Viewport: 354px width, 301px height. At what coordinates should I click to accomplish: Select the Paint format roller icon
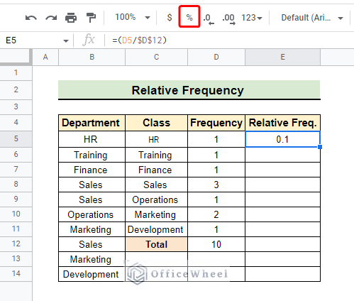point(91,18)
